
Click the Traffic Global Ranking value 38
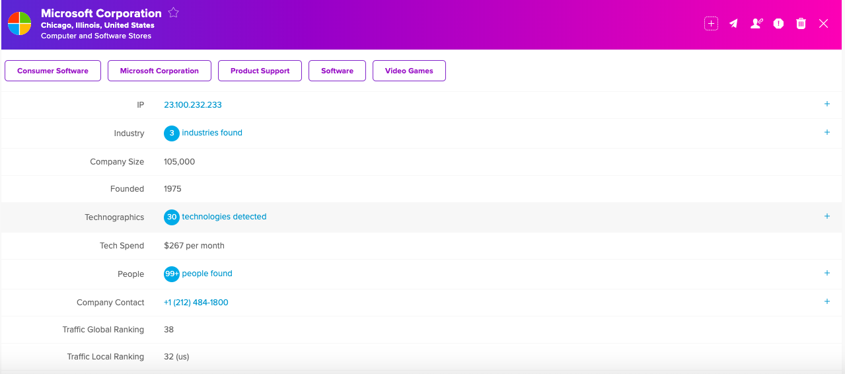coord(169,330)
